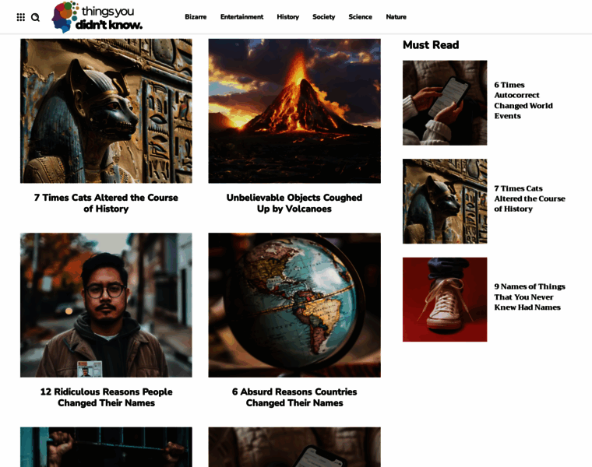Go to the History category

(287, 17)
